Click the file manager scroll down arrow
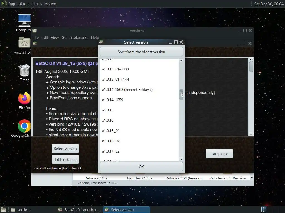 252,178
